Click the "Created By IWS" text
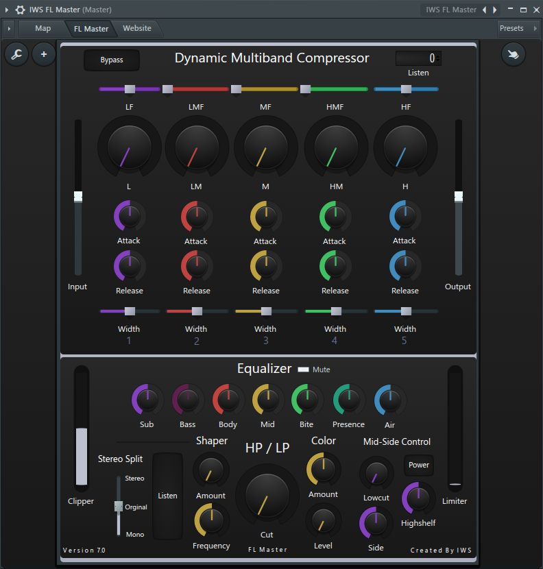The height and width of the screenshot is (569, 543). [x=441, y=550]
